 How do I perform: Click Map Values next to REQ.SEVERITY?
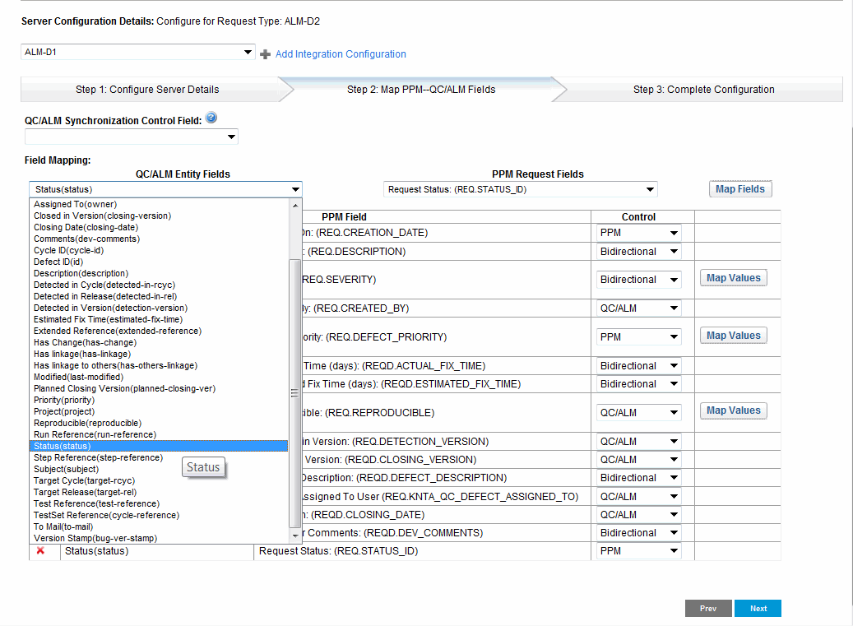(x=733, y=277)
